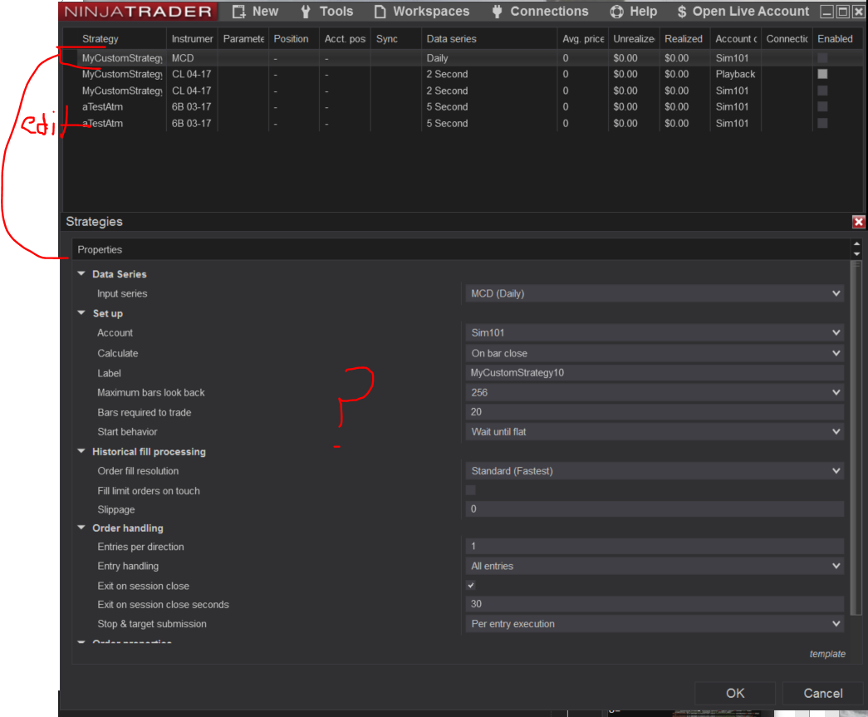Sort by the Realized column header

[683, 39]
